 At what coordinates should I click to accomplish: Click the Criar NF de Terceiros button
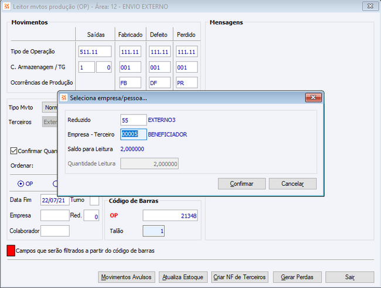click(x=240, y=277)
